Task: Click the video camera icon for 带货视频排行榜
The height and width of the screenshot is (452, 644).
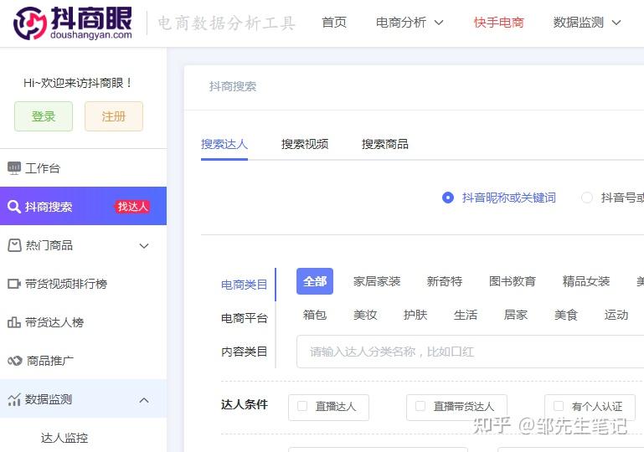Action: point(14,284)
